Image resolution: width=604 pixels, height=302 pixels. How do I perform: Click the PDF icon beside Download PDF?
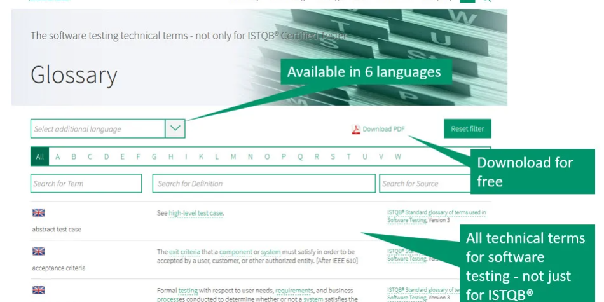coord(356,129)
